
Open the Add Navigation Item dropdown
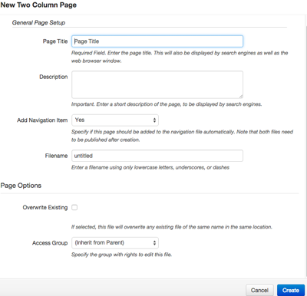[115, 120]
